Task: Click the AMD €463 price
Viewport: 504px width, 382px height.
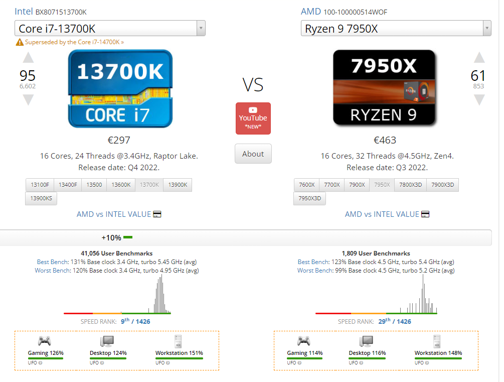Action: coord(385,141)
